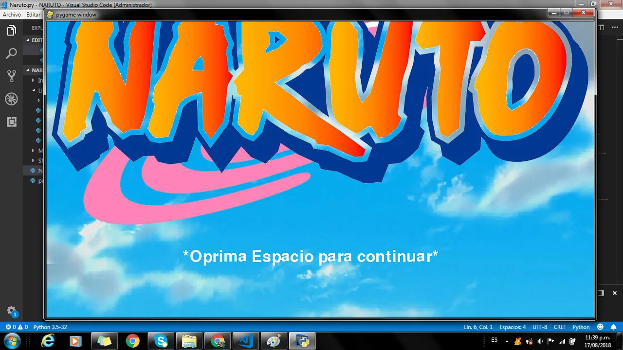Open the Archivo menu

12,15
